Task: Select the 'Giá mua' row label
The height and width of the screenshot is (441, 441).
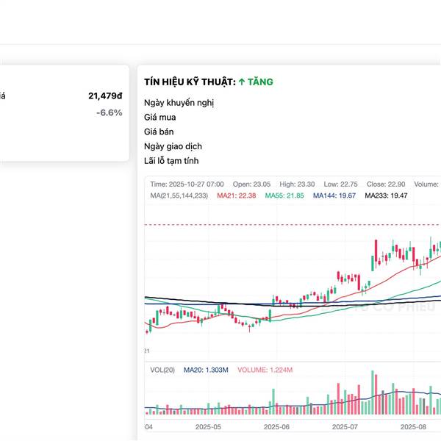Action: click(160, 117)
